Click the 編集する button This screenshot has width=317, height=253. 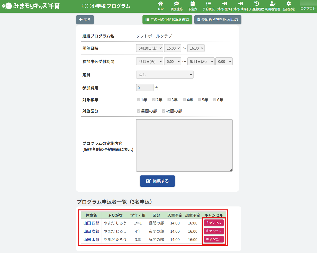tap(157, 181)
